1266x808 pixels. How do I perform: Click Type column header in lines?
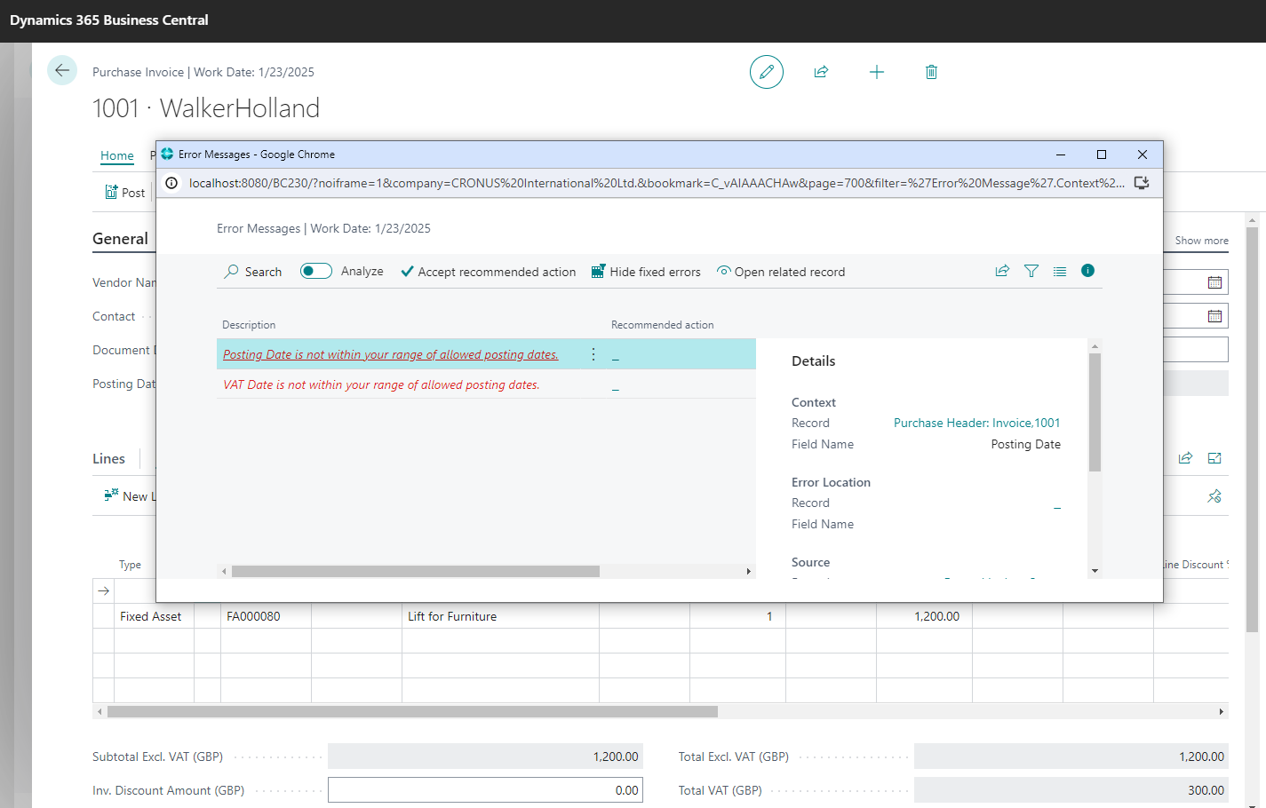coord(131,565)
